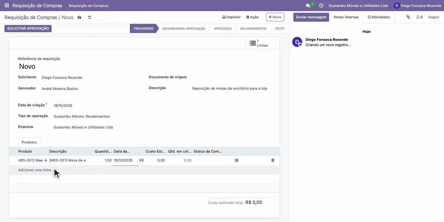
Task: Edit the Documento de origem field
Action: (x=231, y=77)
